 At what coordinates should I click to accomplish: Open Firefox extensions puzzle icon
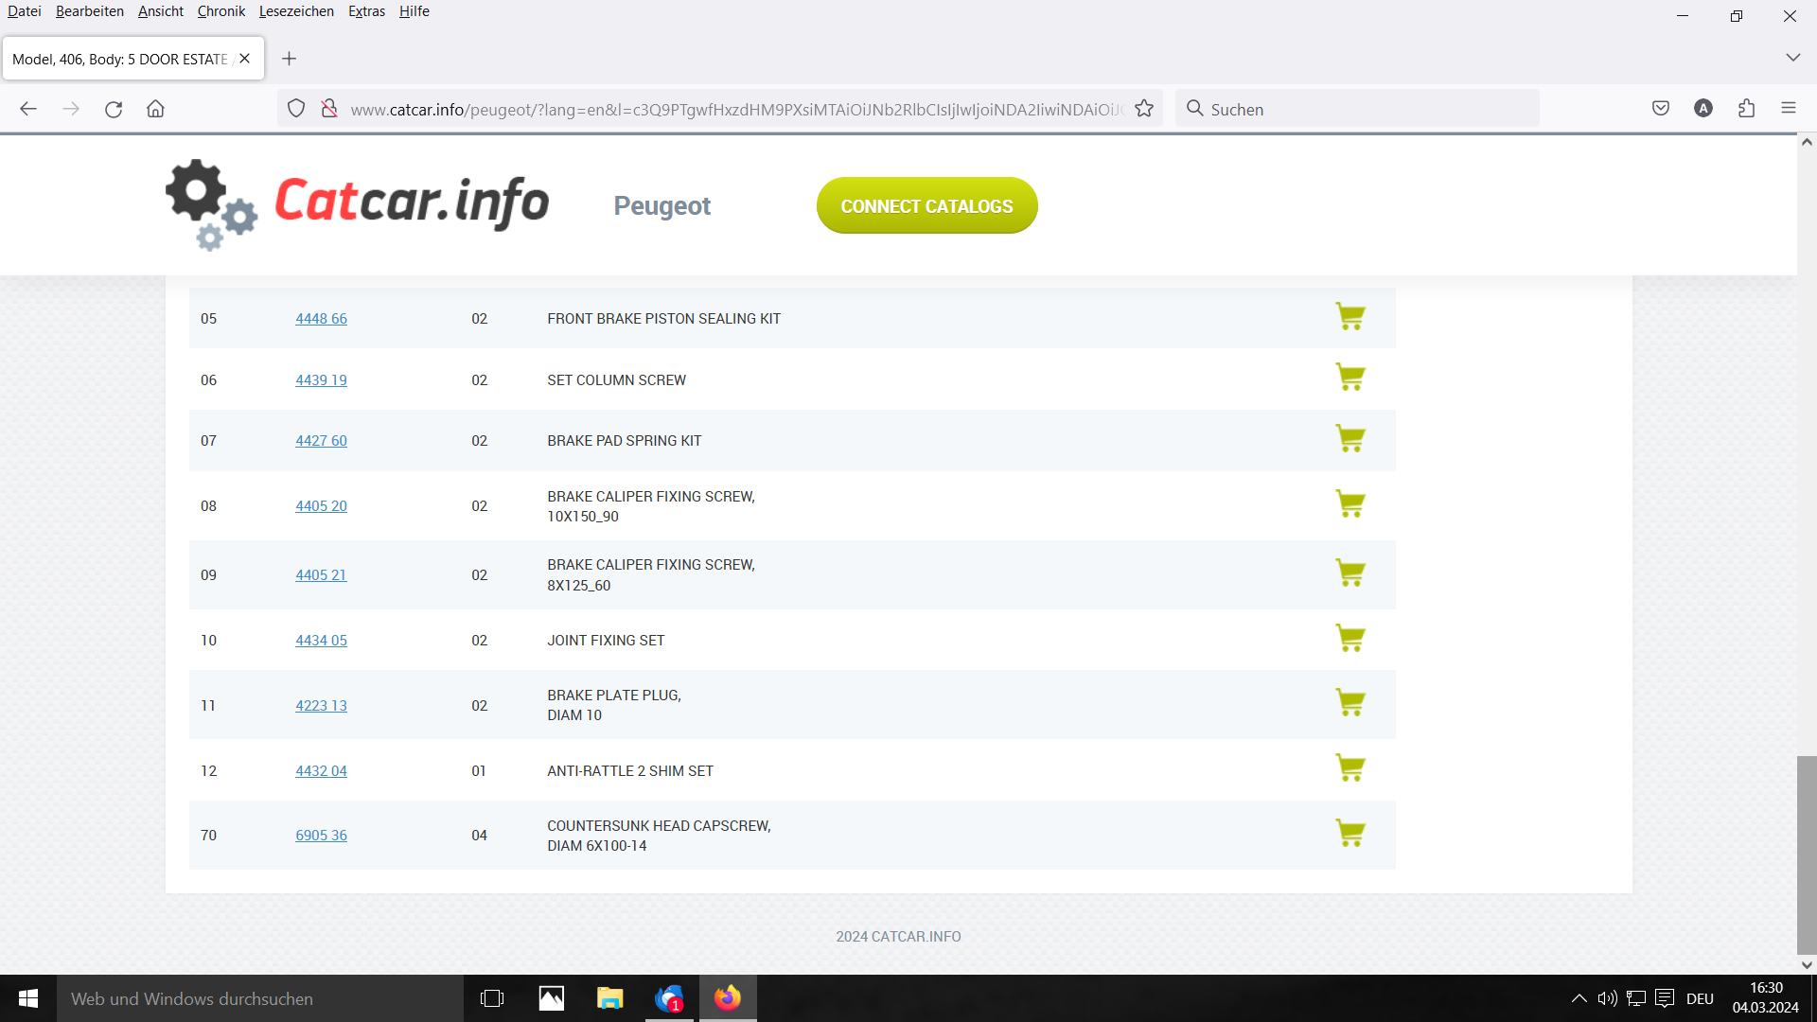[x=1746, y=109]
